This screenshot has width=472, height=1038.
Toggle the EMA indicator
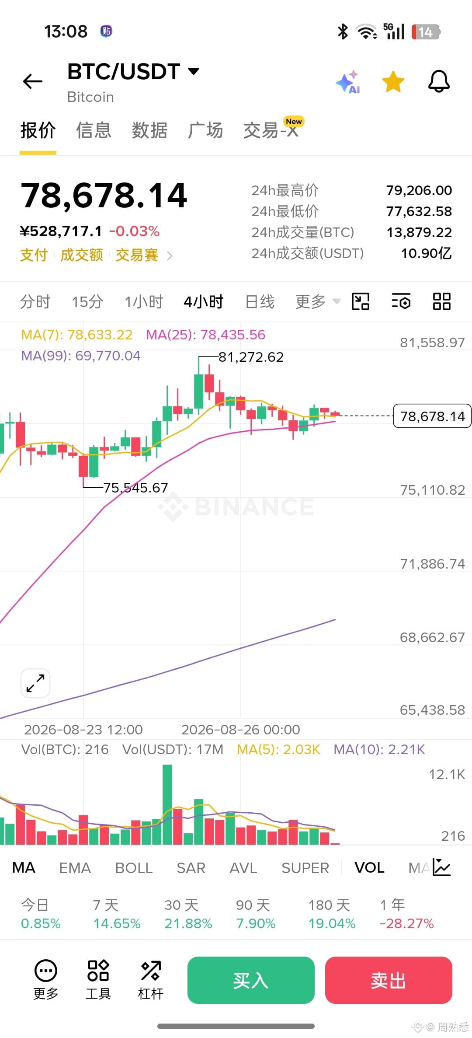(75, 867)
